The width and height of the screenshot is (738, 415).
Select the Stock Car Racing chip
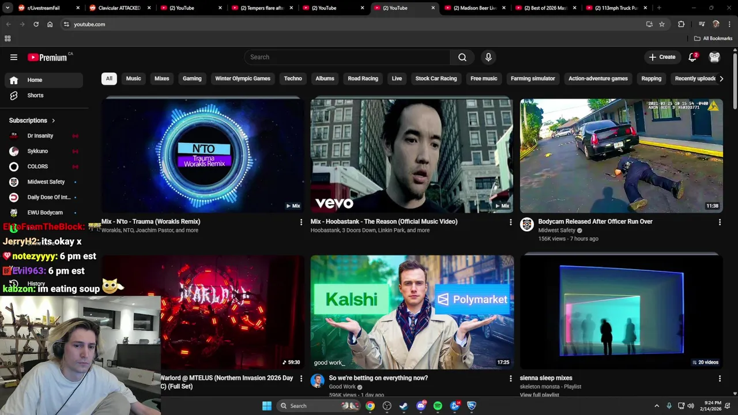point(436,78)
